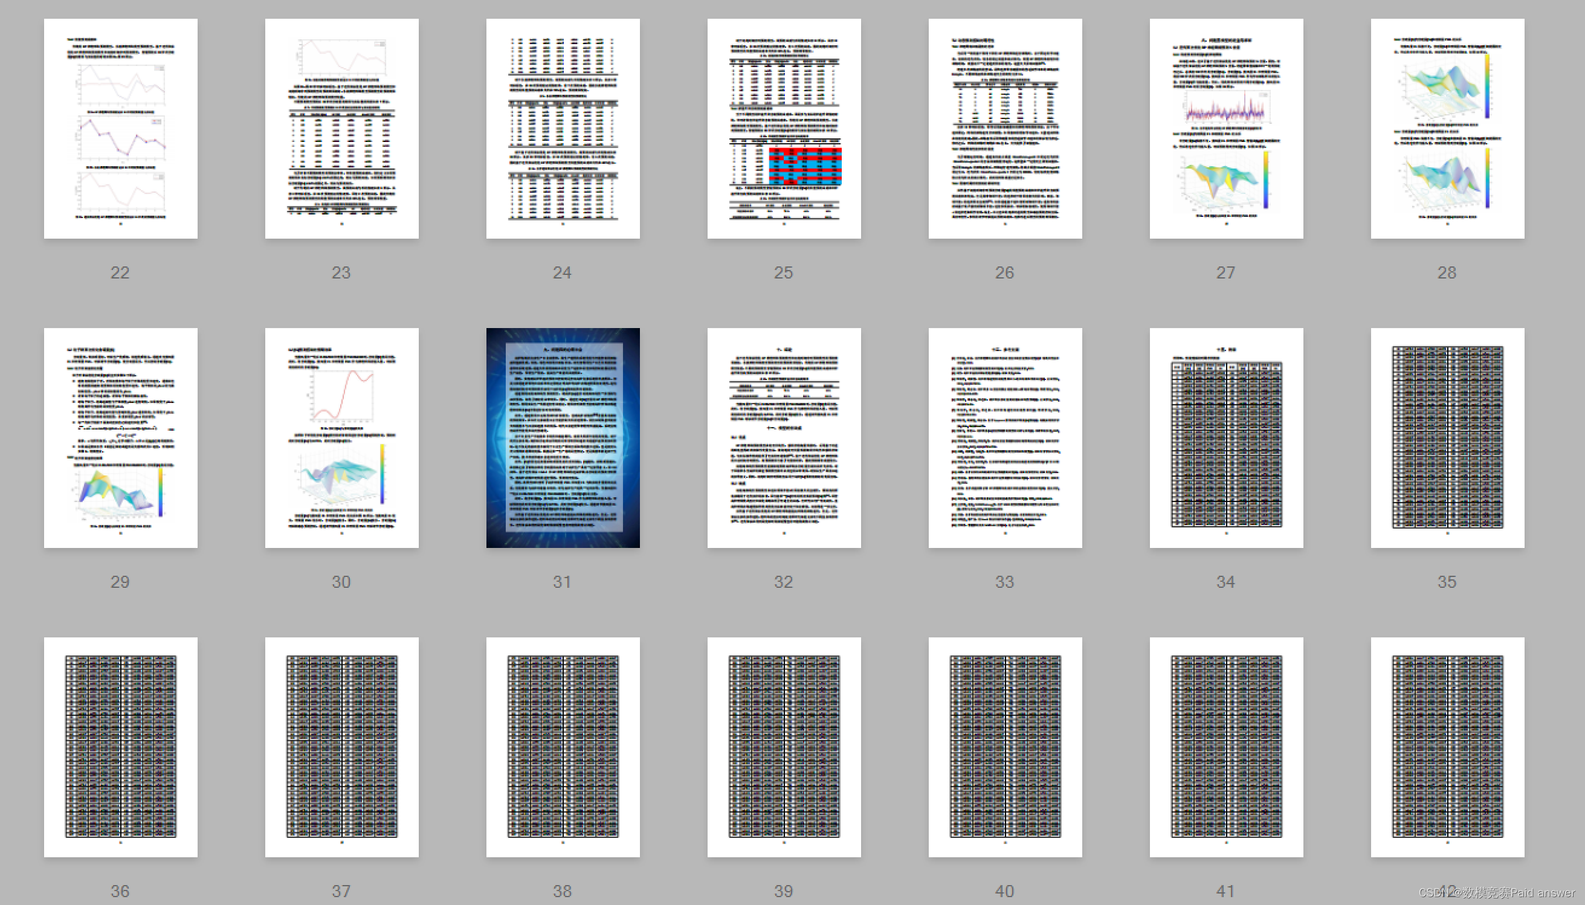Open page 30 with red curve chart

[x=342, y=438]
